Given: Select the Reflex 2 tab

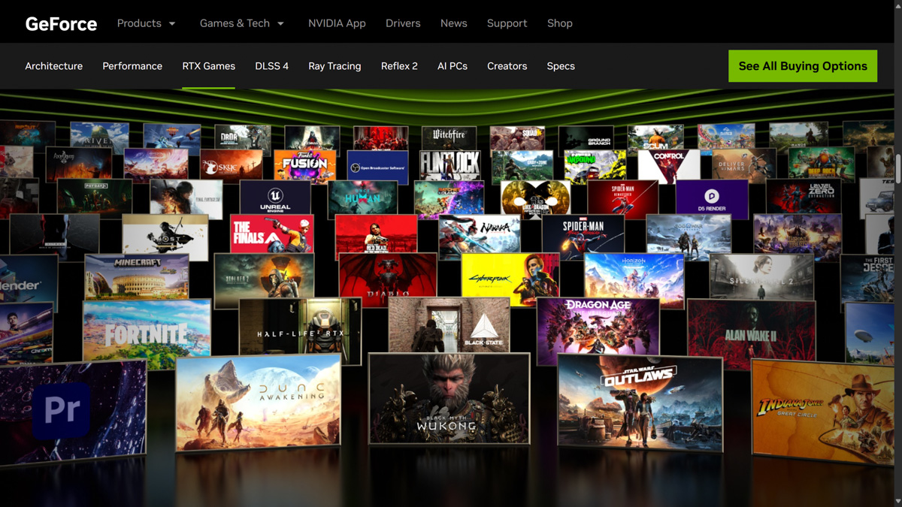Looking at the screenshot, I should 399,66.
